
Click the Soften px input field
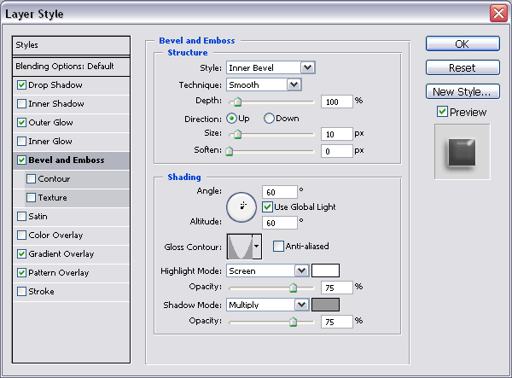pyautogui.click(x=337, y=151)
